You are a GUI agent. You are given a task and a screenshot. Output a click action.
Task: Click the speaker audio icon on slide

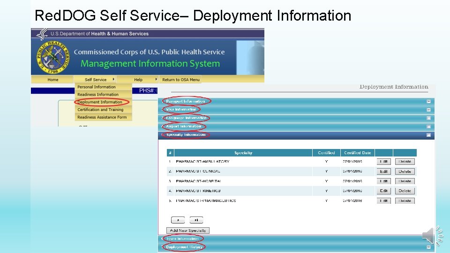coord(433,236)
